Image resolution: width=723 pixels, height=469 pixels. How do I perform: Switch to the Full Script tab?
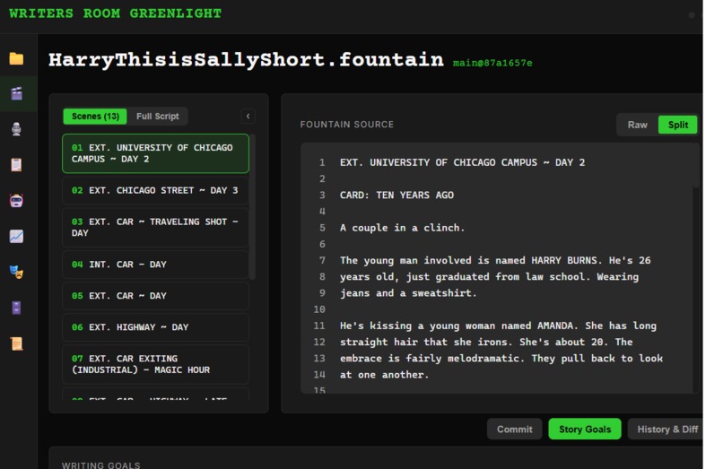(157, 117)
